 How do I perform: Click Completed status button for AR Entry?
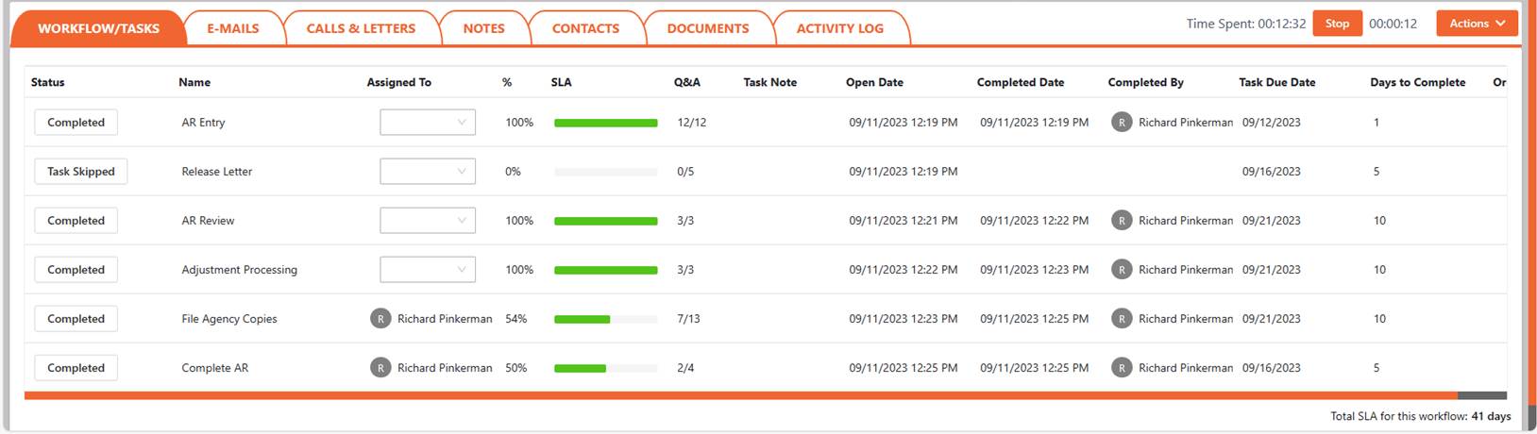(x=76, y=123)
